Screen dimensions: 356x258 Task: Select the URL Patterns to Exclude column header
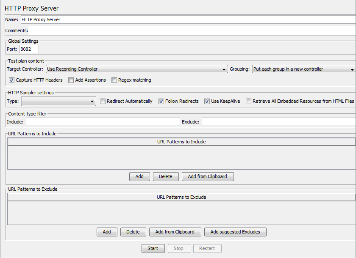181,197
